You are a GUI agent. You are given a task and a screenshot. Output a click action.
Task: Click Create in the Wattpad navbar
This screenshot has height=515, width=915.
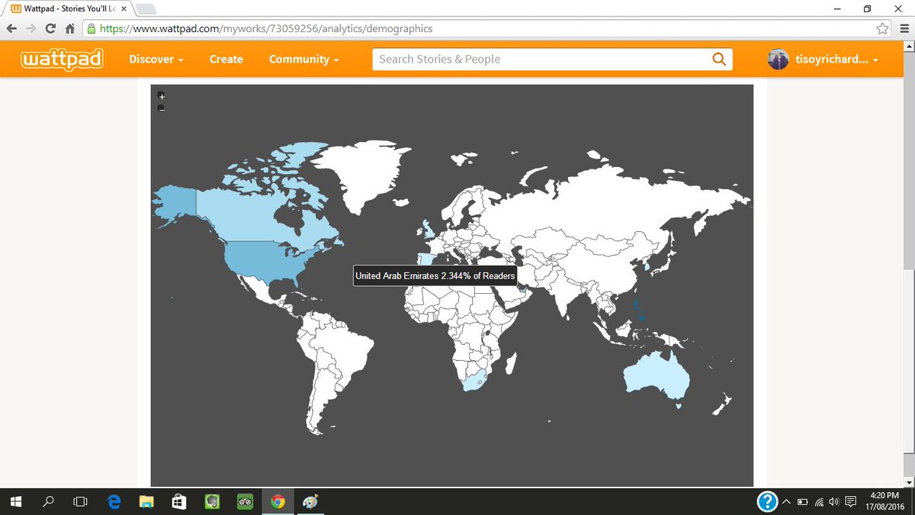point(226,59)
